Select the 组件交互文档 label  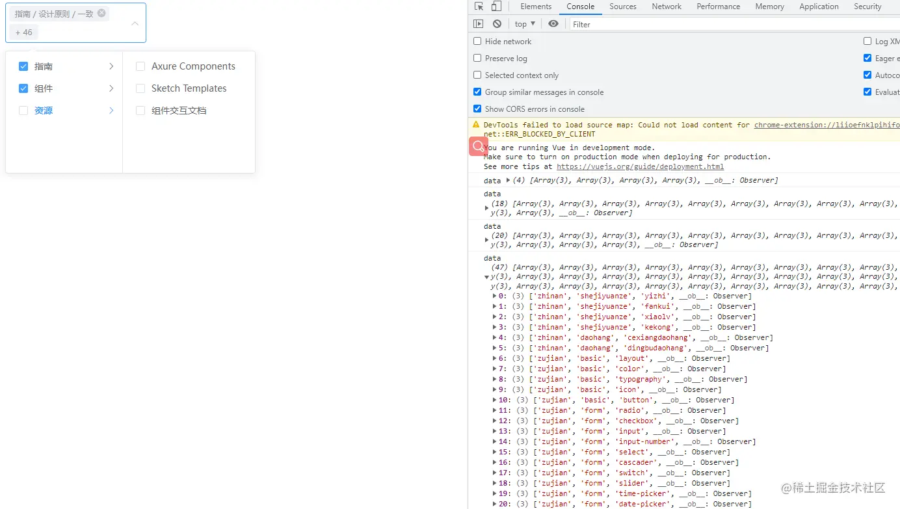click(179, 111)
